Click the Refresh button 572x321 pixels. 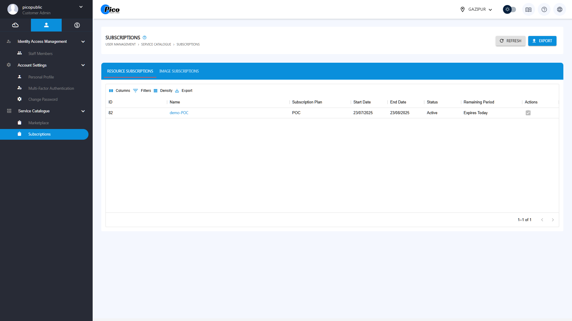click(x=510, y=41)
